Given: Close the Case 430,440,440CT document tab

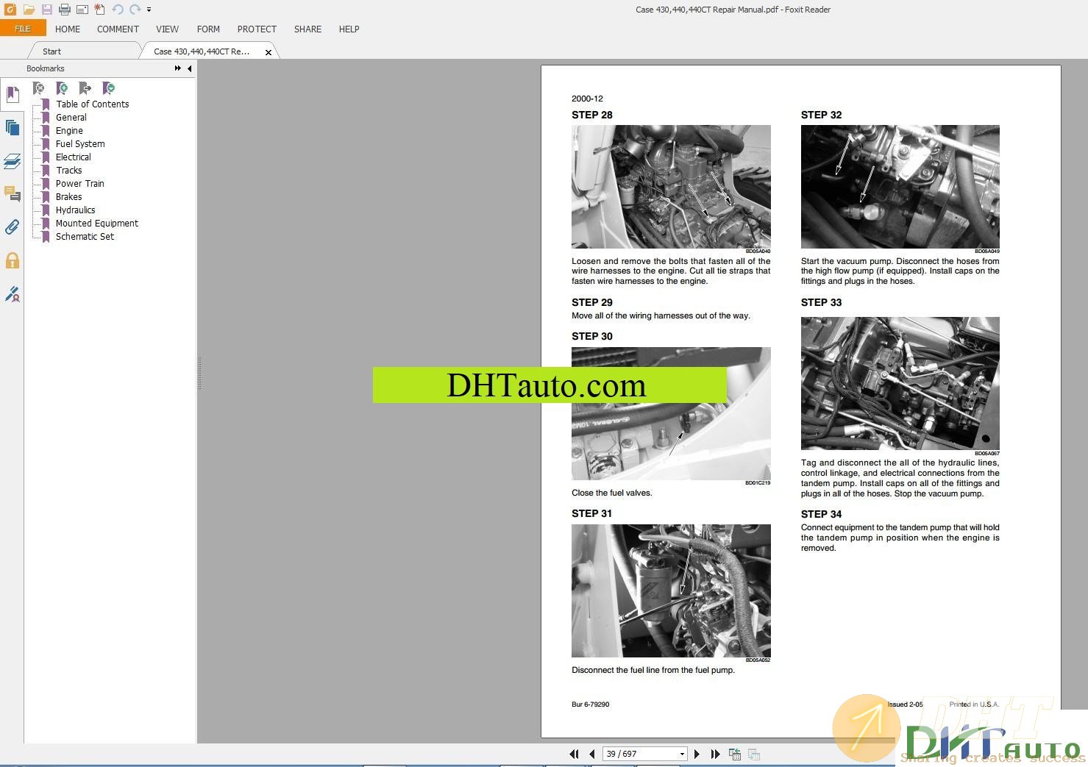Looking at the screenshot, I should (269, 52).
